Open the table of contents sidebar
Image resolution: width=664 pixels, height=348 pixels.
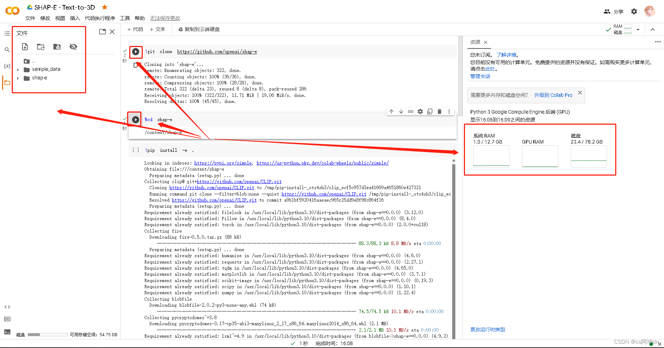click(x=7, y=33)
